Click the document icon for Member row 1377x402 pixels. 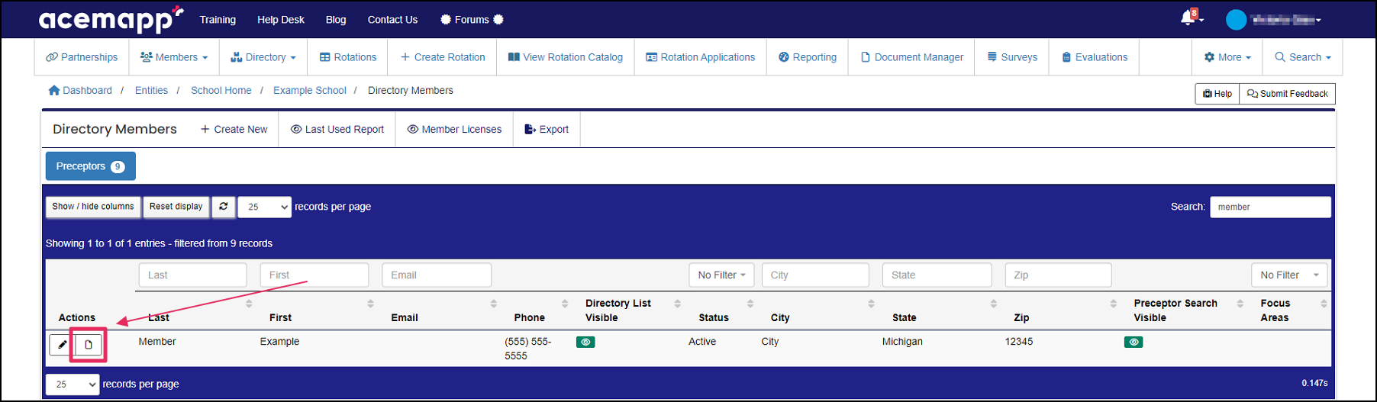point(89,345)
